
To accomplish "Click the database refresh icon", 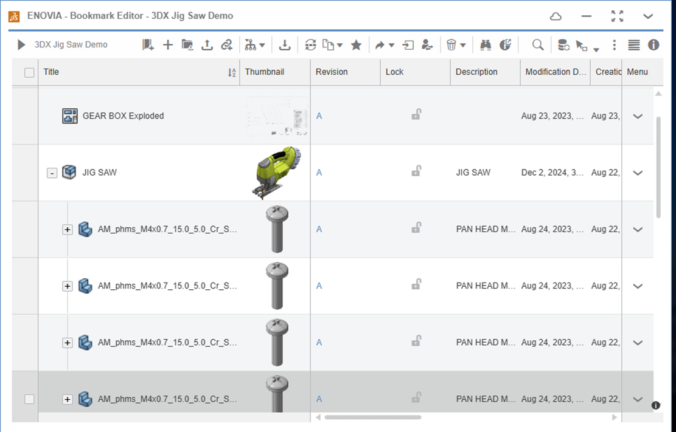I will click(x=563, y=45).
